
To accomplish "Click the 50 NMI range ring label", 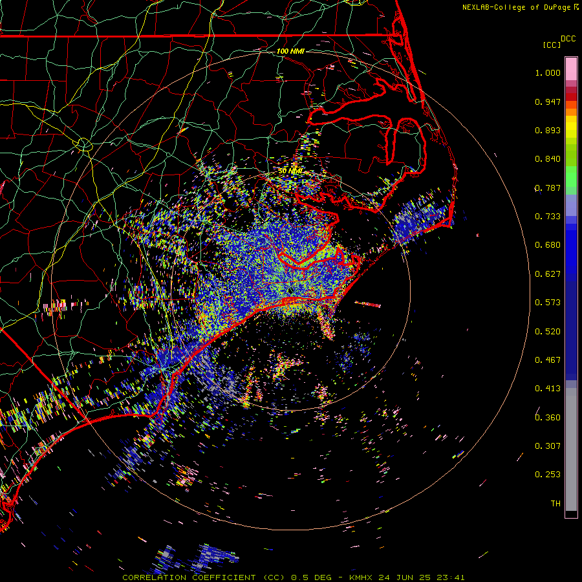I will [x=290, y=171].
